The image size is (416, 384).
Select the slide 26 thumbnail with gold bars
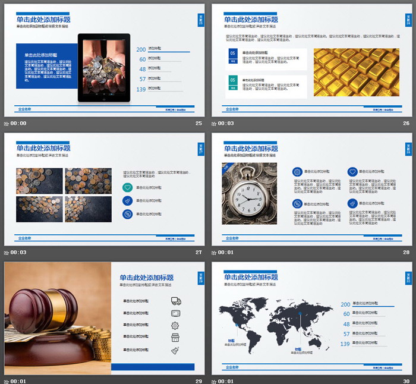coord(311,61)
